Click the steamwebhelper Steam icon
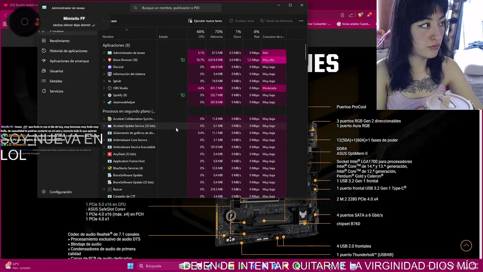The image size is (483, 272). coord(110,102)
